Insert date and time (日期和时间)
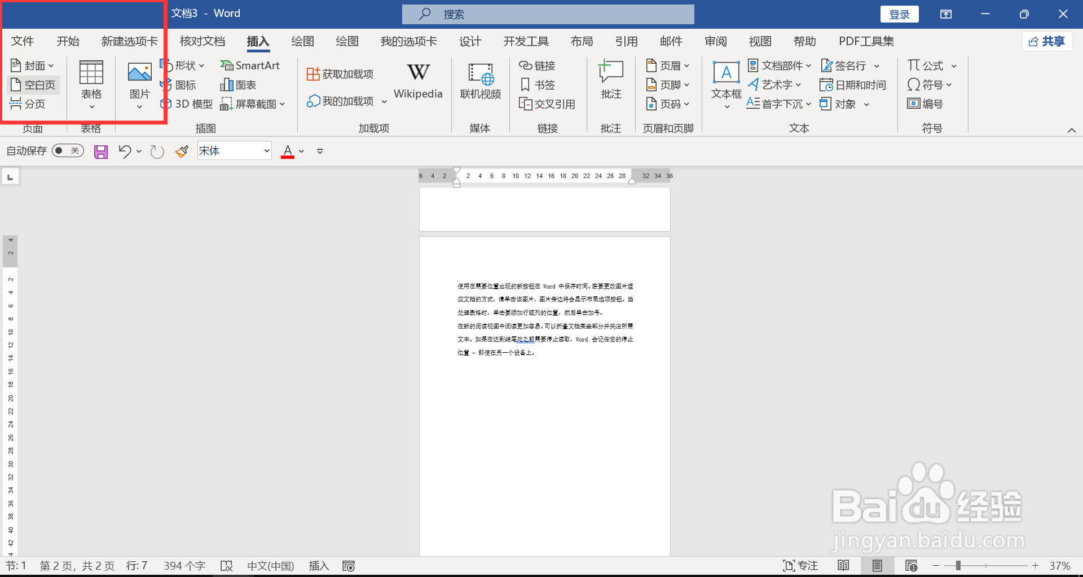1083x577 pixels. pos(852,85)
